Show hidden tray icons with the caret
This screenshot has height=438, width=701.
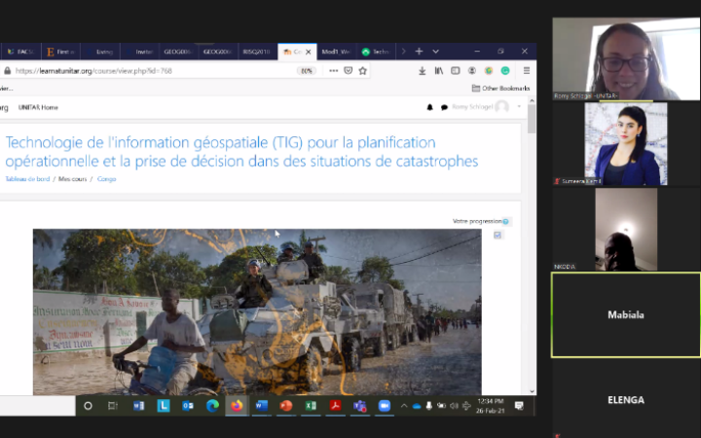pyautogui.click(x=404, y=406)
